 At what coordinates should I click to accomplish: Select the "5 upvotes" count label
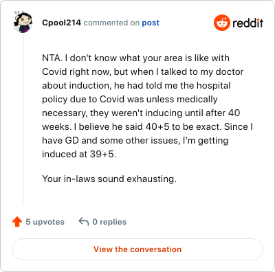tap(45, 222)
